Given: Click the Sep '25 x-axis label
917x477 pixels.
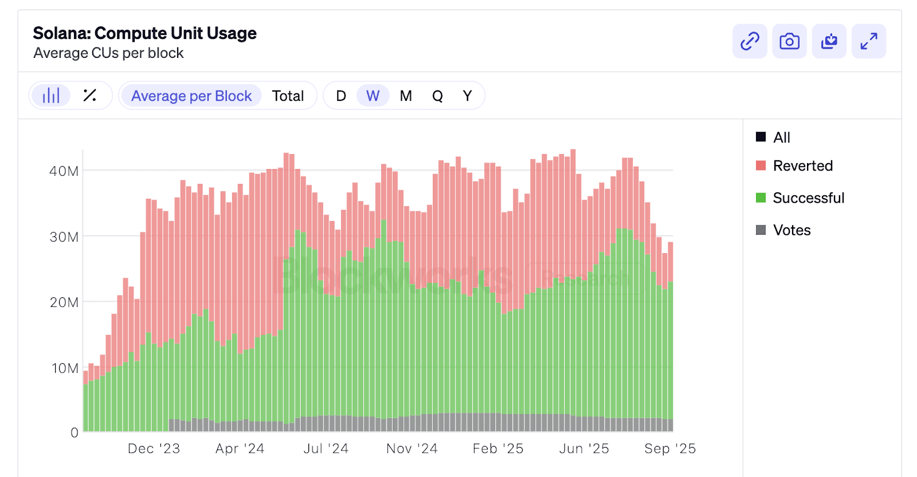Looking at the screenshot, I should (670, 448).
